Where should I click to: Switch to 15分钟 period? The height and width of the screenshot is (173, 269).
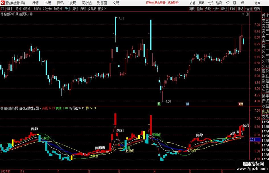[37, 9]
